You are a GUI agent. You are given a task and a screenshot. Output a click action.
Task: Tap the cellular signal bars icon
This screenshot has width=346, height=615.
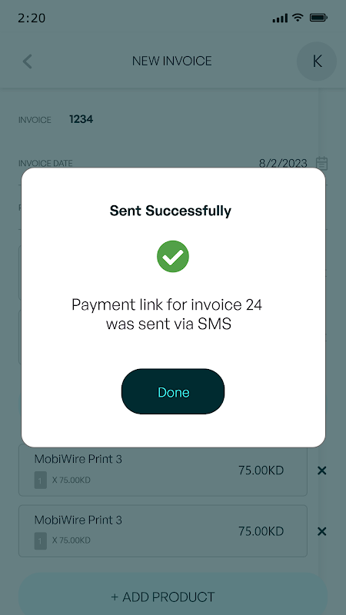(280, 18)
